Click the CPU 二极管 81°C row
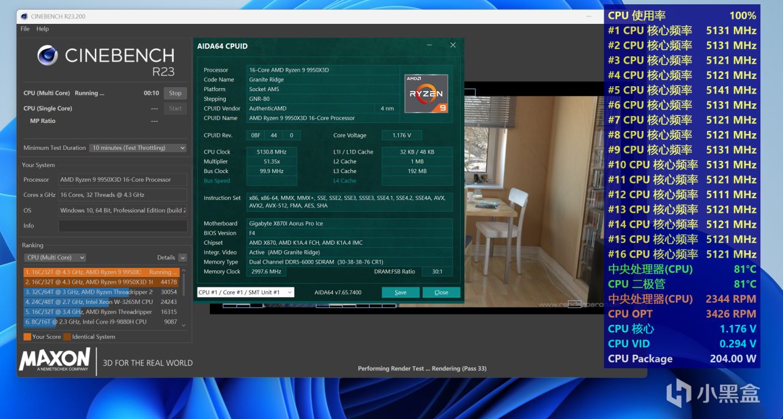 click(682, 284)
